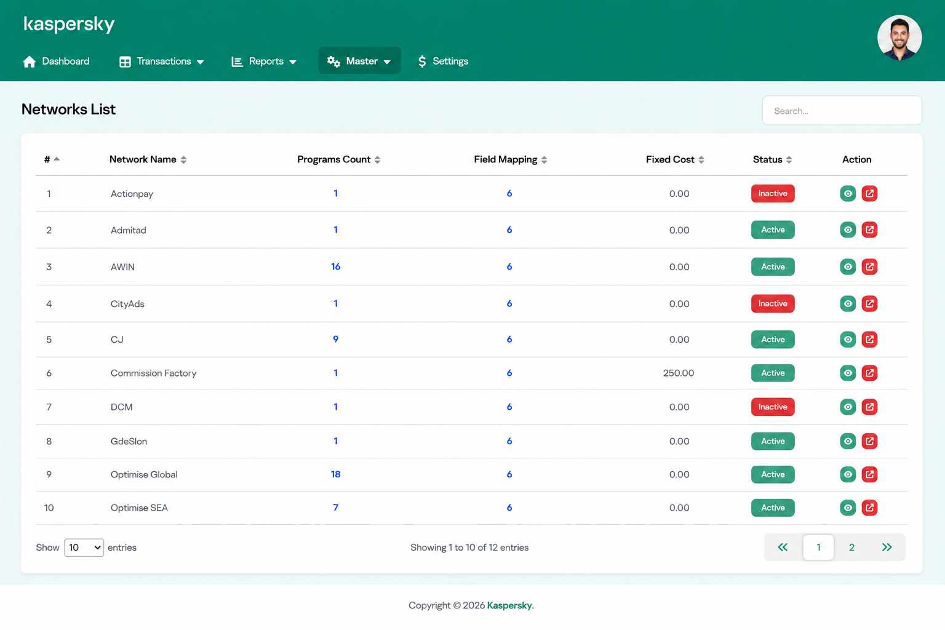Viewport: 945px width, 630px height.
Task: Toggle Commission Factory Active status badge
Action: click(x=773, y=373)
